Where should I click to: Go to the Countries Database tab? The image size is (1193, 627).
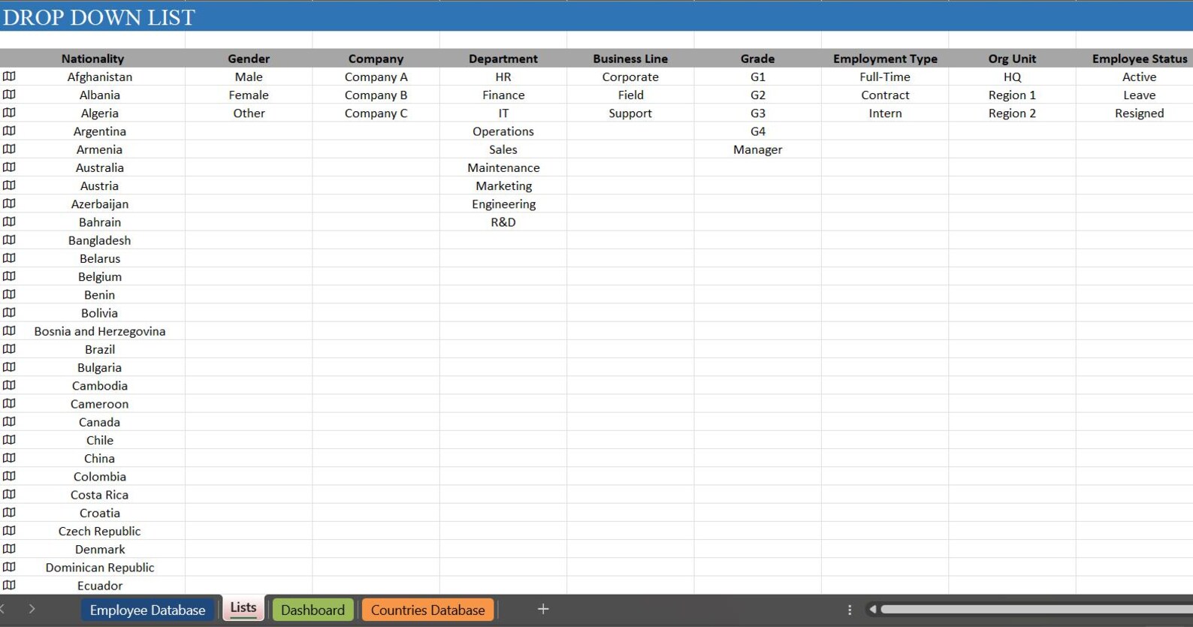pos(428,610)
